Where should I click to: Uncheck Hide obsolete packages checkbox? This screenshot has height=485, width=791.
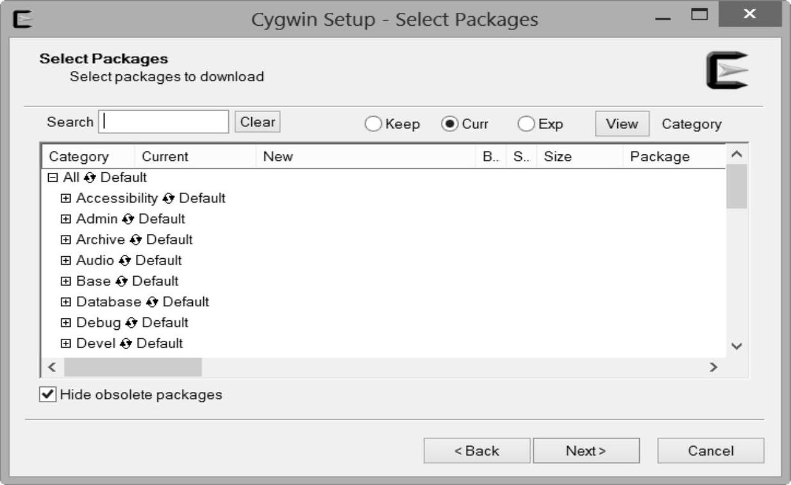(47, 395)
